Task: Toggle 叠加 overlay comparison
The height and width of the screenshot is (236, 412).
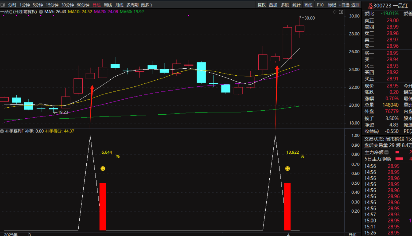Action: coord(273,5)
